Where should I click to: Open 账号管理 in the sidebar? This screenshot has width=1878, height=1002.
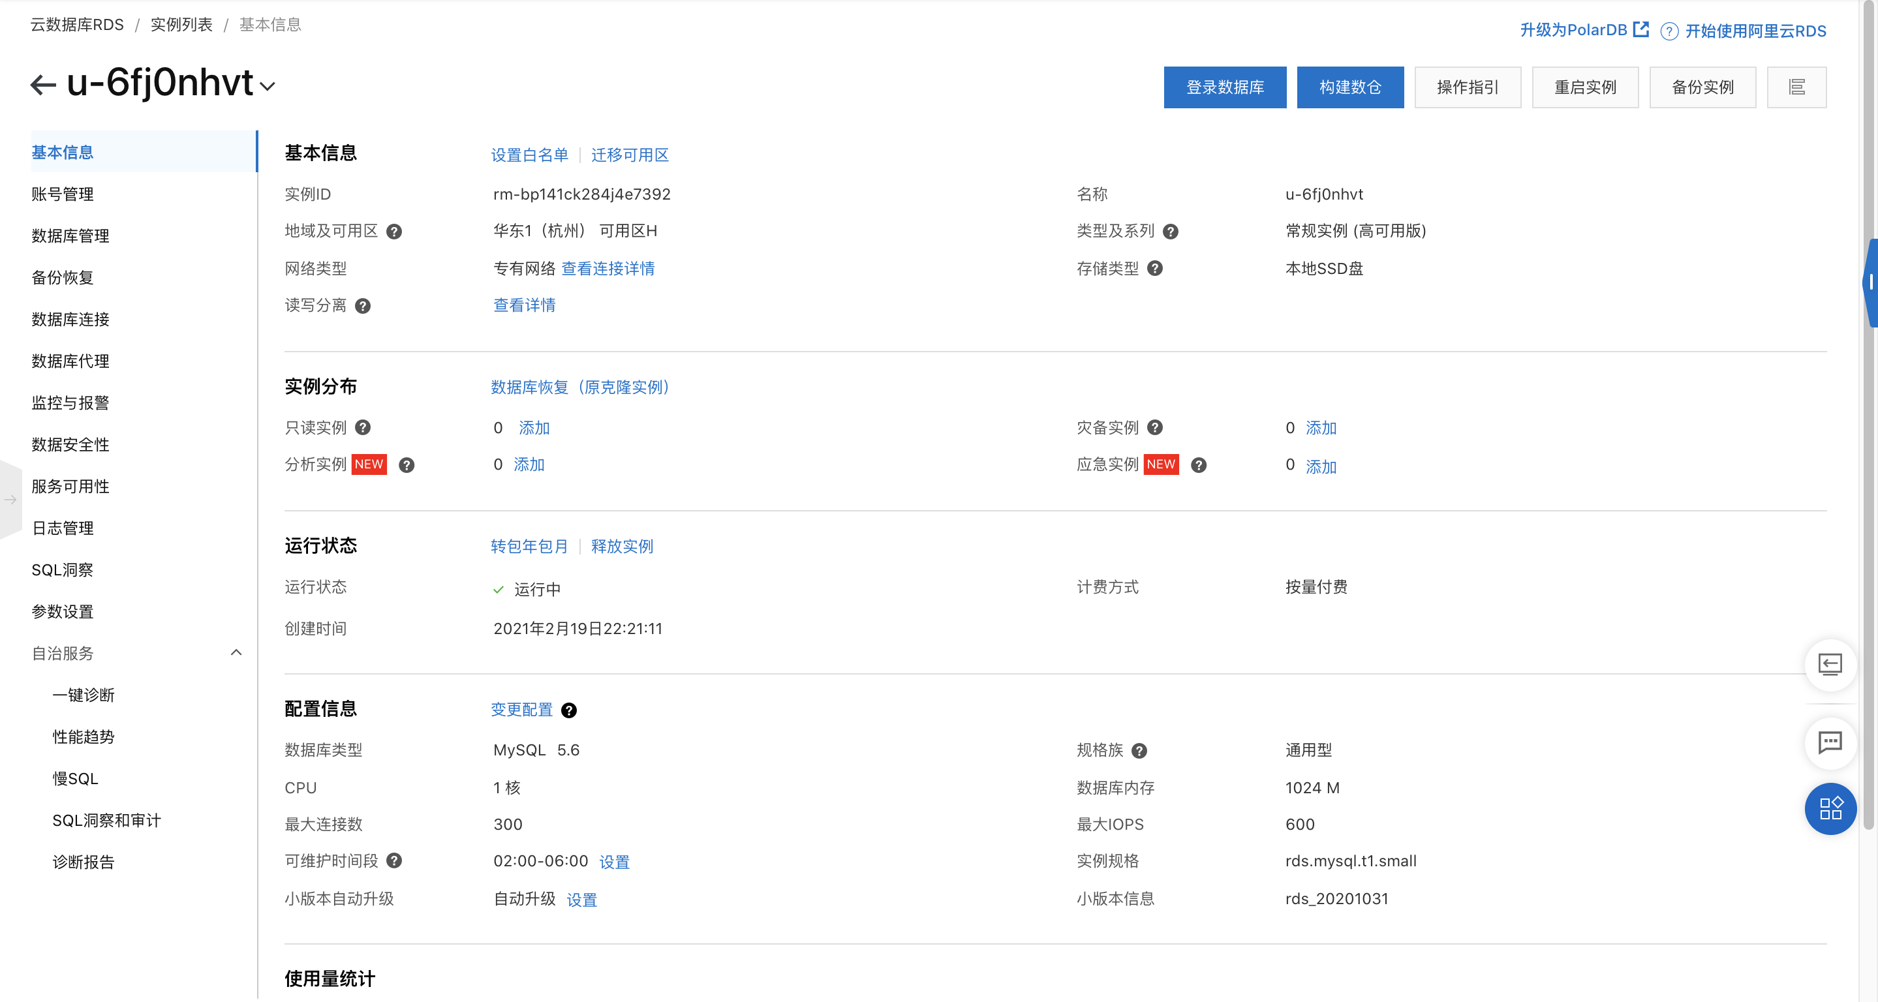(x=63, y=194)
